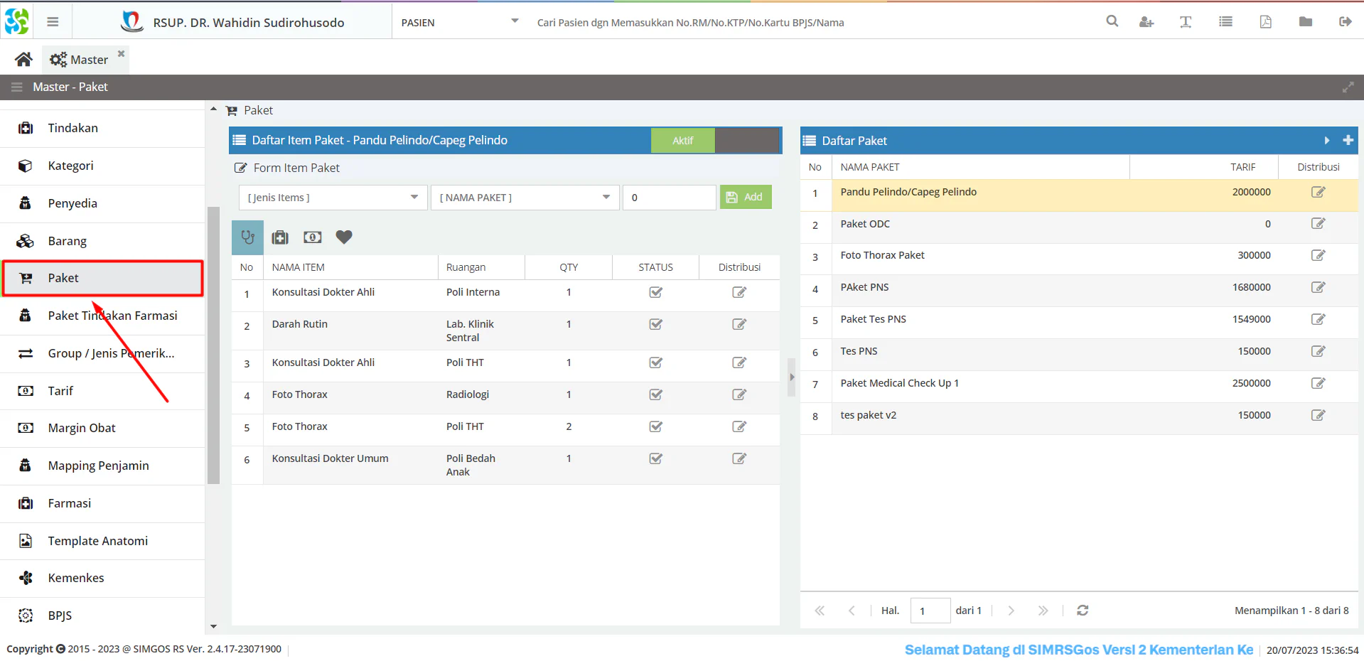Click the quantity input field
Image resolution: width=1364 pixels, height=661 pixels.
tap(670, 198)
